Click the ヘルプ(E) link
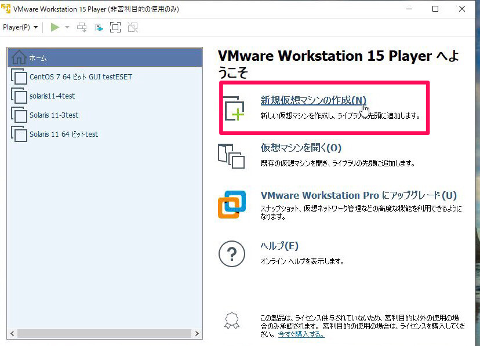Image resolution: width=480 pixels, height=346 pixels. (x=279, y=246)
